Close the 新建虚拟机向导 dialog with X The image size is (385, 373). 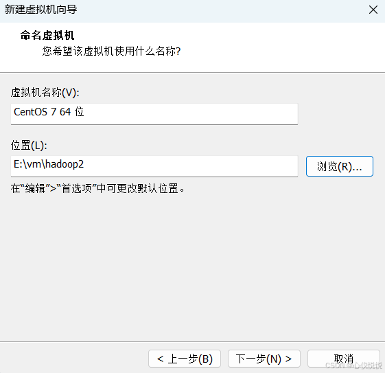point(373,10)
